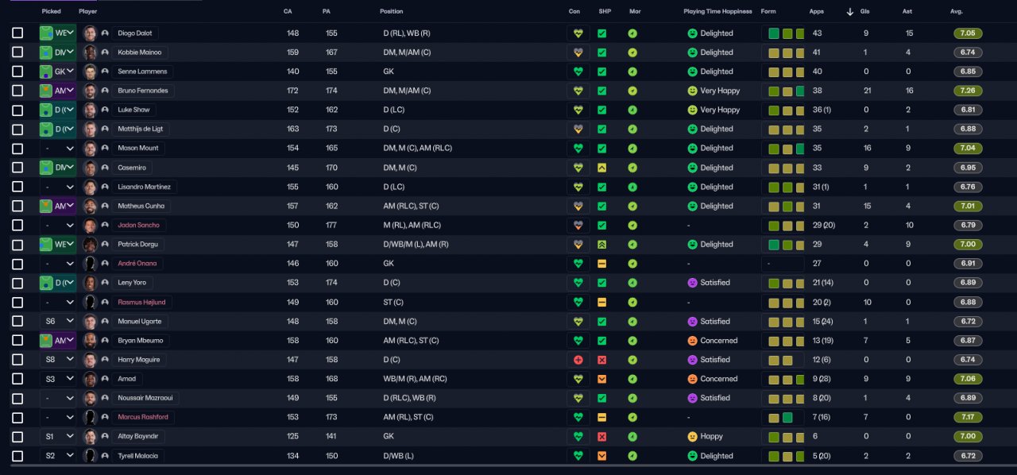
Task: Click André Onana's yellow sharpness dash icon
Action: (601, 264)
